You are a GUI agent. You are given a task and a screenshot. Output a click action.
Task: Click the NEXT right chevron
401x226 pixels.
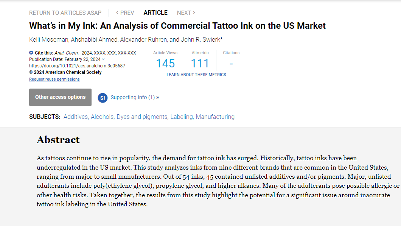(x=194, y=13)
